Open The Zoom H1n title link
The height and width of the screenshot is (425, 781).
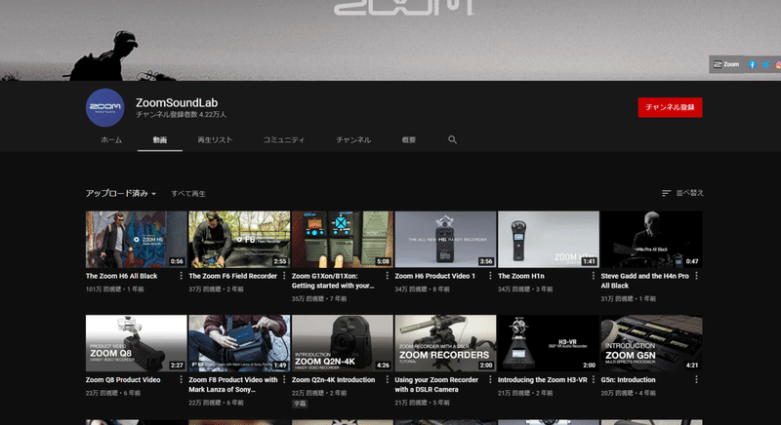click(x=521, y=276)
